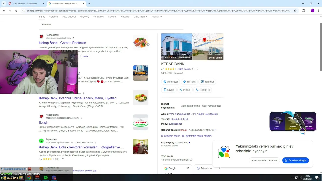Open options dots for the Tripadvisor result

pos(95,143)
